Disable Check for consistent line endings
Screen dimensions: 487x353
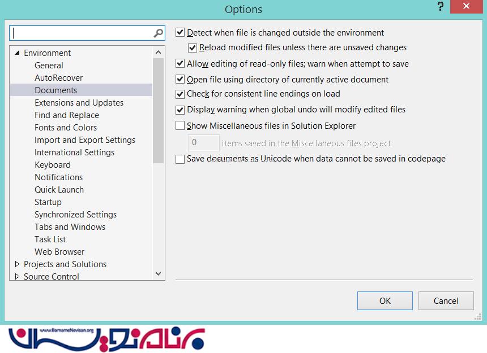[x=181, y=94]
